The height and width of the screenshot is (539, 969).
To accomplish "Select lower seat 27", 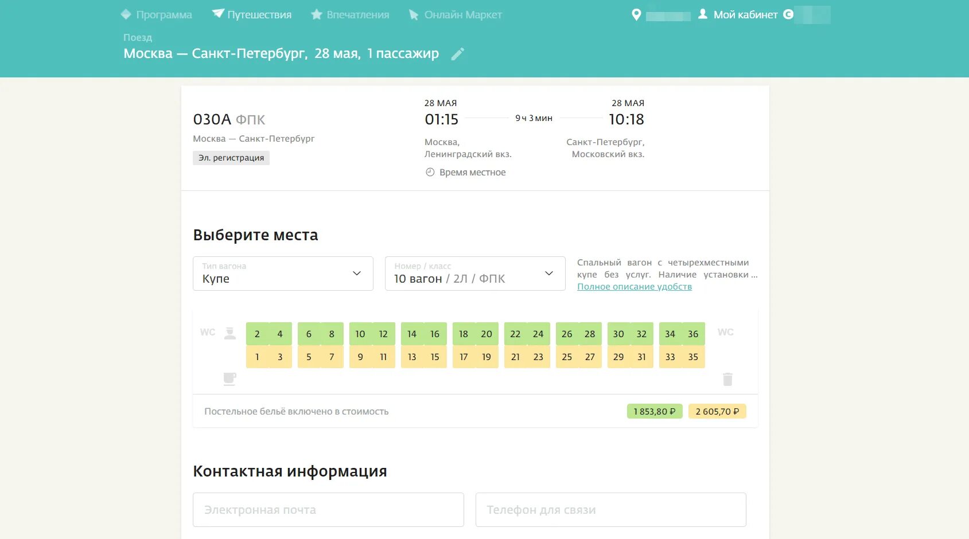I will click(x=590, y=357).
